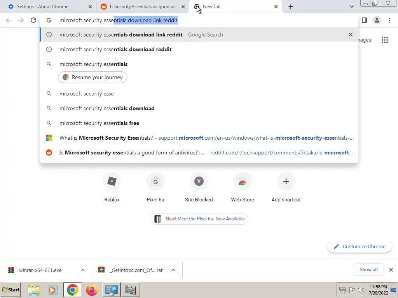Open the Chrome three-dot menu
The image size is (398, 298).
(x=389, y=20)
